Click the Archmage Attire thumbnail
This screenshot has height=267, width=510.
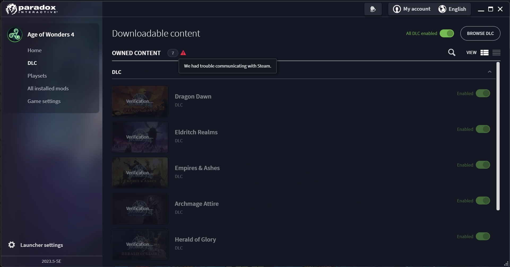140,208
